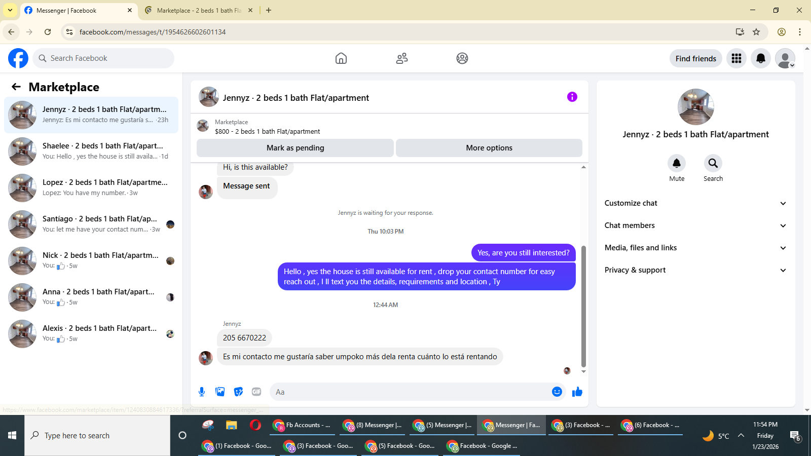Choose a sticker icon
811x456 pixels.
pyautogui.click(x=238, y=392)
